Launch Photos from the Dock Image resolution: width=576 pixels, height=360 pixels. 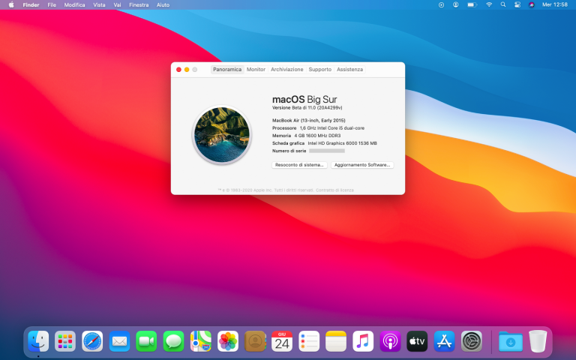click(x=228, y=341)
